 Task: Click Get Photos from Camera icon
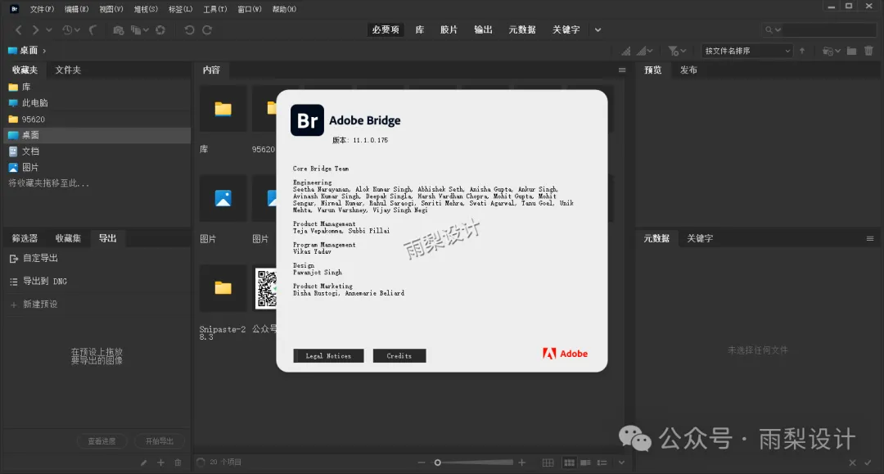(119, 29)
